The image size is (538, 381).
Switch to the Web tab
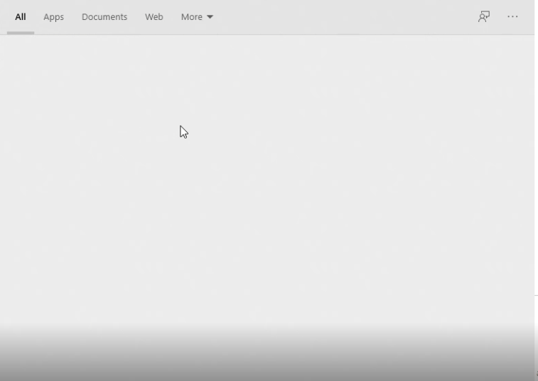pyautogui.click(x=154, y=17)
